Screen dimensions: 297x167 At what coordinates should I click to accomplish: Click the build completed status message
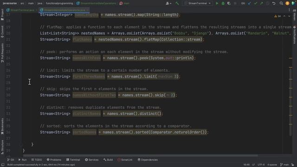[x=41, y=165]
